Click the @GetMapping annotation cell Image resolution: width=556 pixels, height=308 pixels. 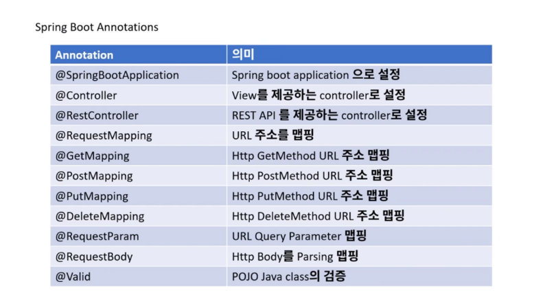point(138,156)
